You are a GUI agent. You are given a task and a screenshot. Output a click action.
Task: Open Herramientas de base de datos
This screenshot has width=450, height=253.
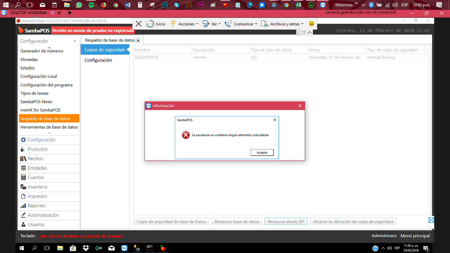tap(49, 127)
